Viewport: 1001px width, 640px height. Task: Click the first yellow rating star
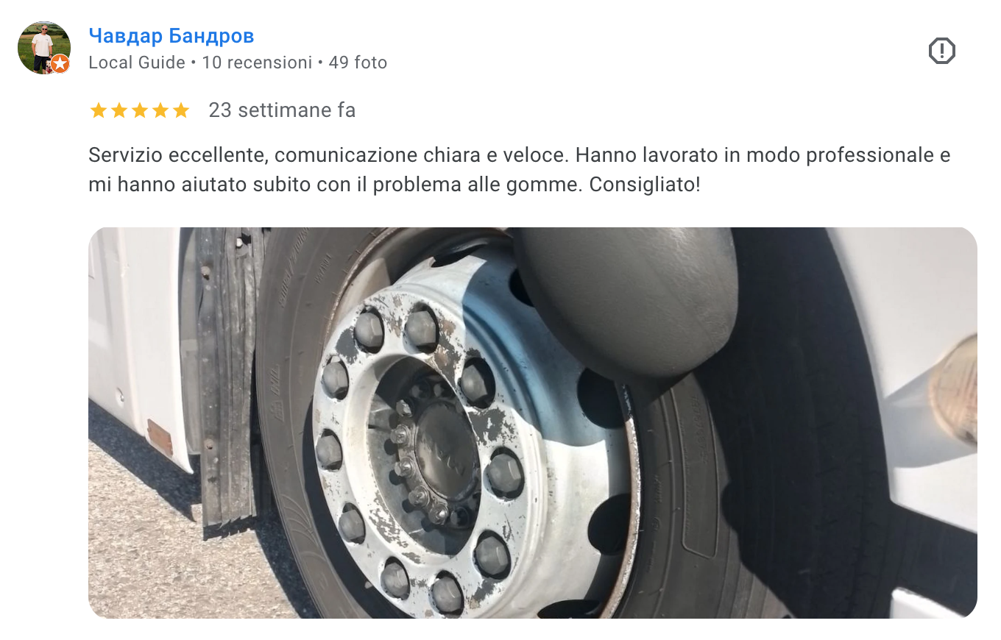click(98, 110)
